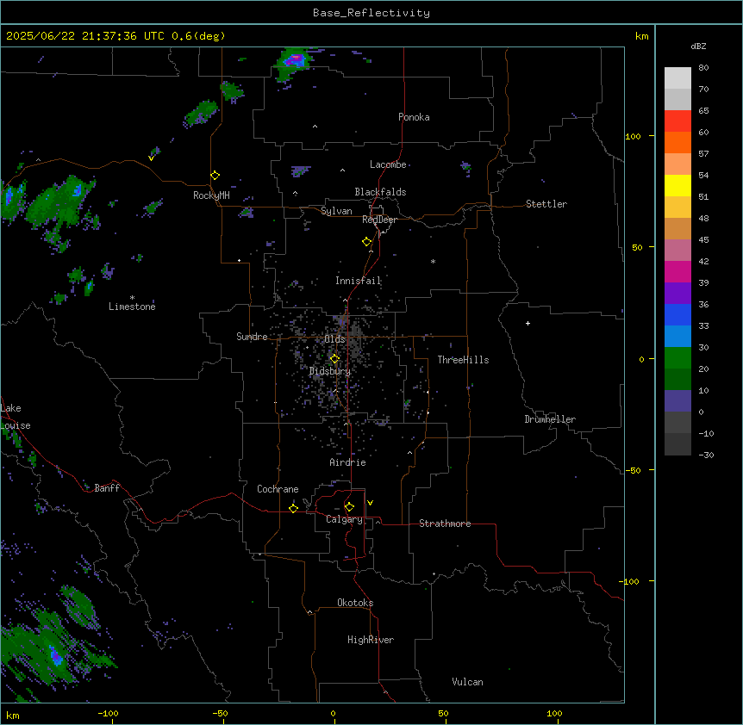Click the red 65 dBZ legend swatch
The width and height of the screenshot is (743, 725).
pos(677,121)
